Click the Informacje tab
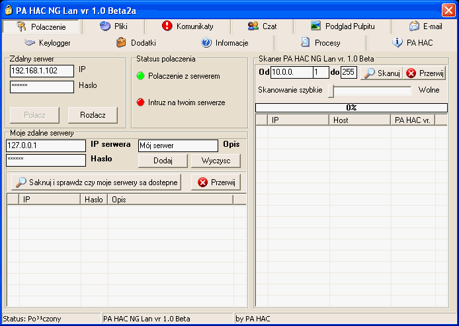 [225, 43]
